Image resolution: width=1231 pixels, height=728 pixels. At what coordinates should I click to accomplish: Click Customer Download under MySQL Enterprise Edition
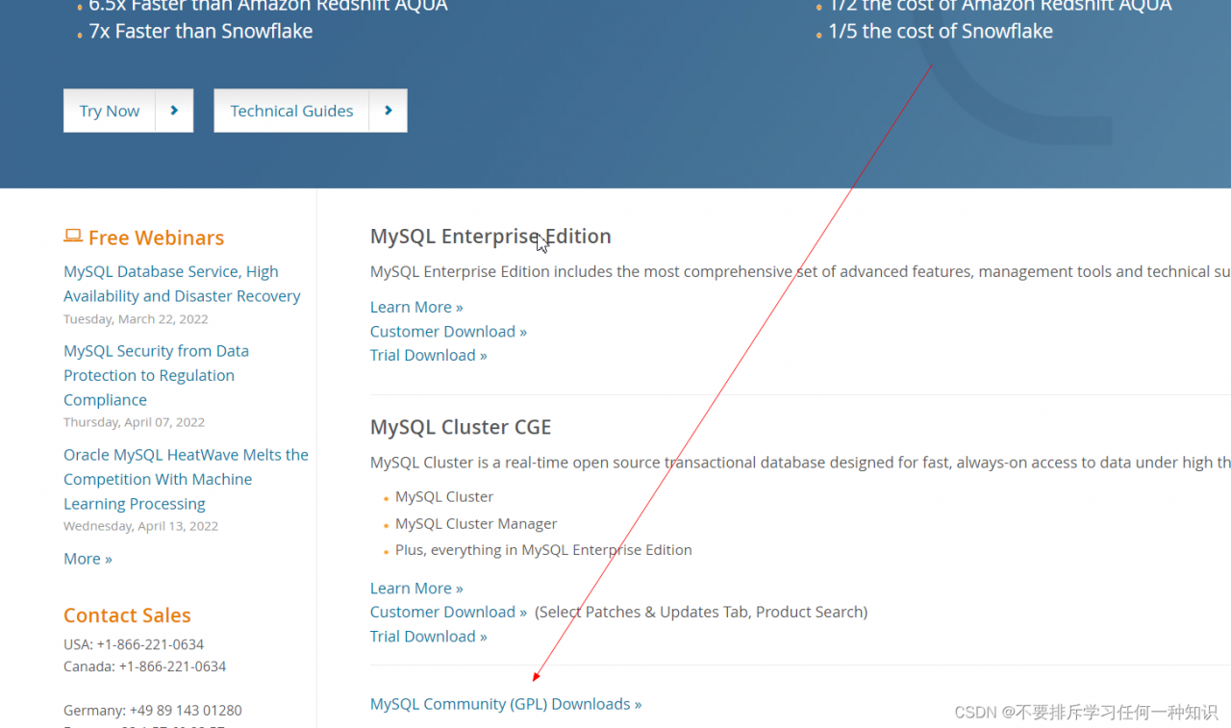pyautogui.click(x=448, y=331)
